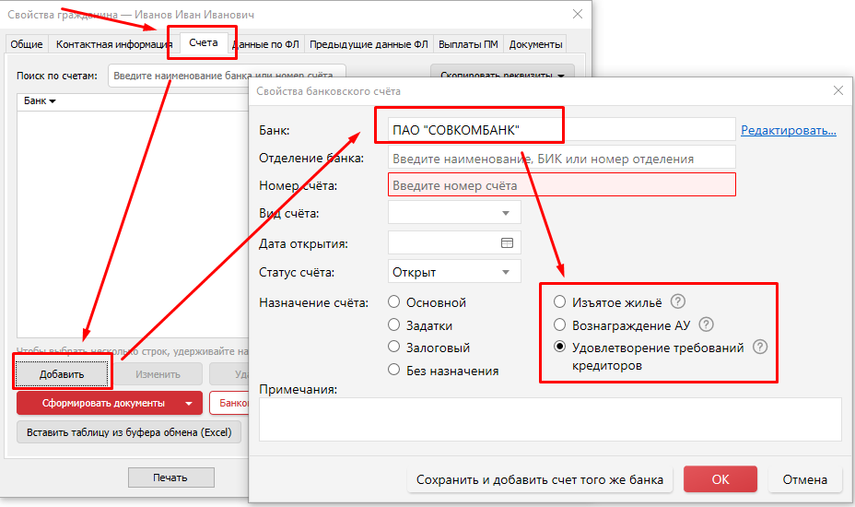The image size is (855, 507).
Task: Select Без назначения account purpose
Action: 393,370
